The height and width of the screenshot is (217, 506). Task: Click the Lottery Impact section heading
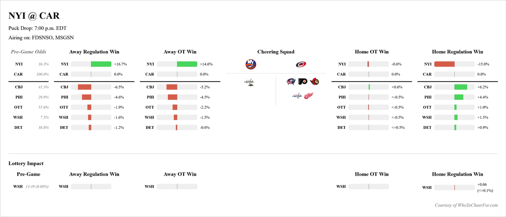pos(26,163)
